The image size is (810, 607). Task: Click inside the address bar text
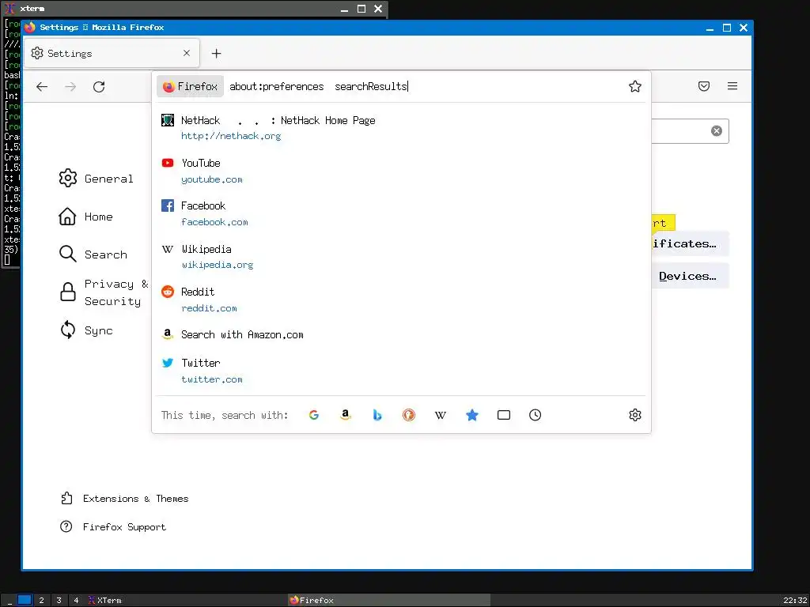(x=319, y=86)
